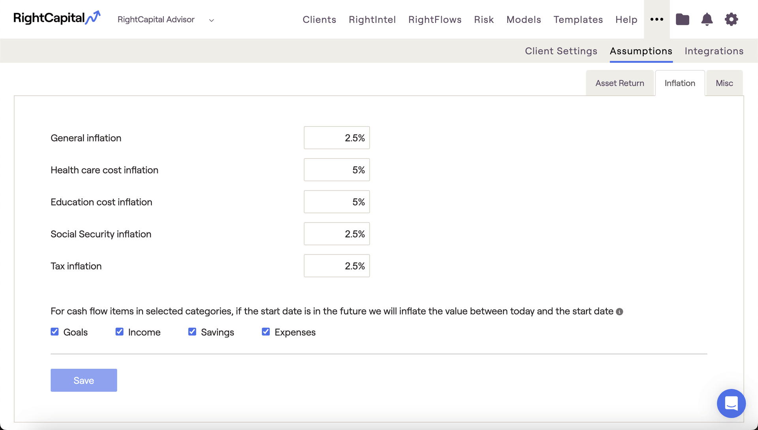Open the folder vault icon
758x430 pixels.
coord(682,19)
